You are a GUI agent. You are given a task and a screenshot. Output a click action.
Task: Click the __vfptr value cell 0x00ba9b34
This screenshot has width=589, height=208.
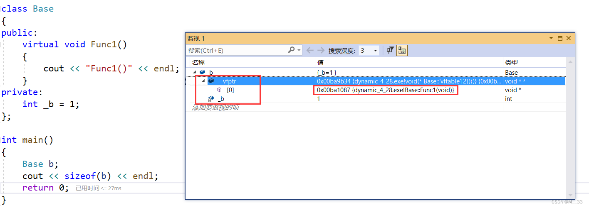pos(409,81)
